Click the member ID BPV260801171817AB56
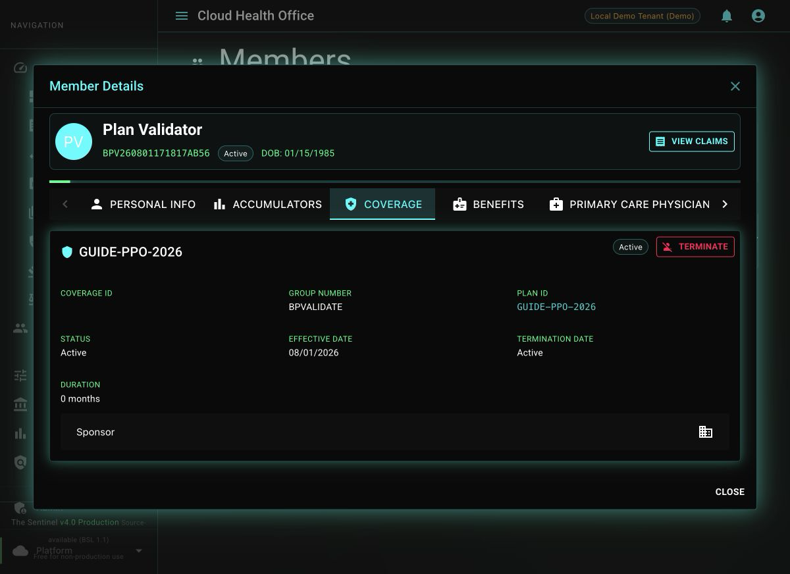The height and width of the screenshot is (574, 790). click(x=156, y=153)
